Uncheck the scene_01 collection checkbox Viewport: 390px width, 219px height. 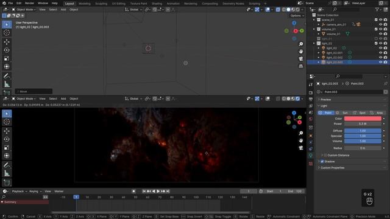pyautogui.click(x=376, y=19)
